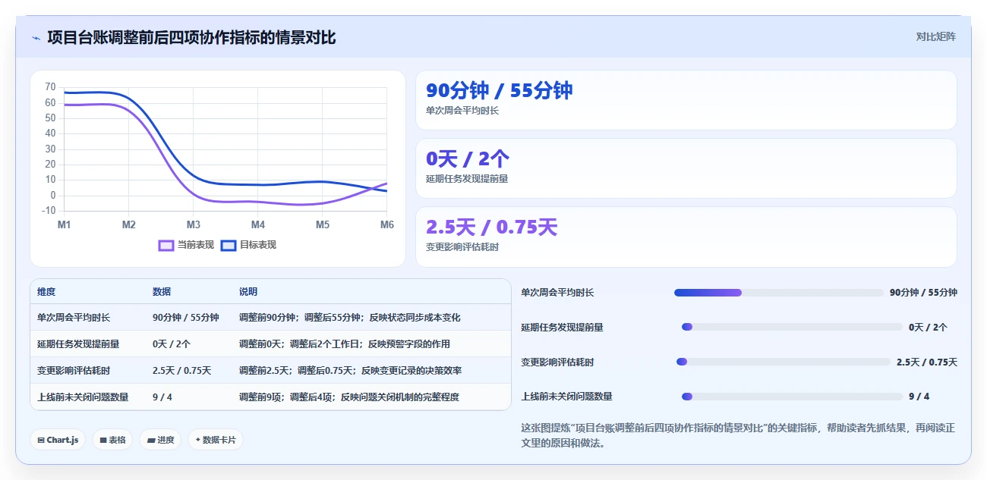Click the 变更影响评估耗时 progress bar
The width and height of the screenshot is (987, 480).
click(x=783, y=362)
